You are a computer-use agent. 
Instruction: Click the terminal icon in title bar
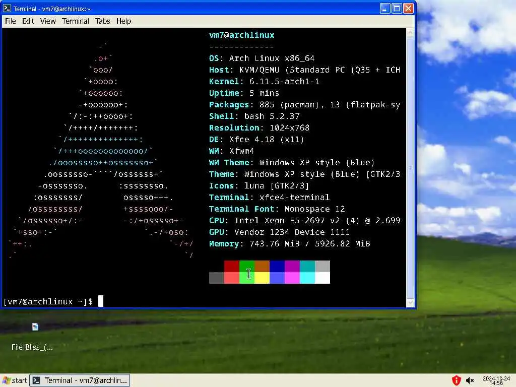(x=7, y=8)
